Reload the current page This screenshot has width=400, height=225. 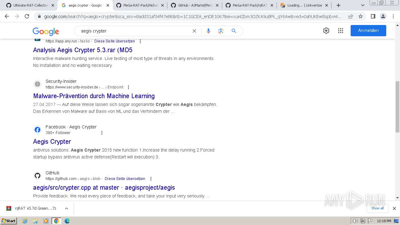(x=27, y=16)
